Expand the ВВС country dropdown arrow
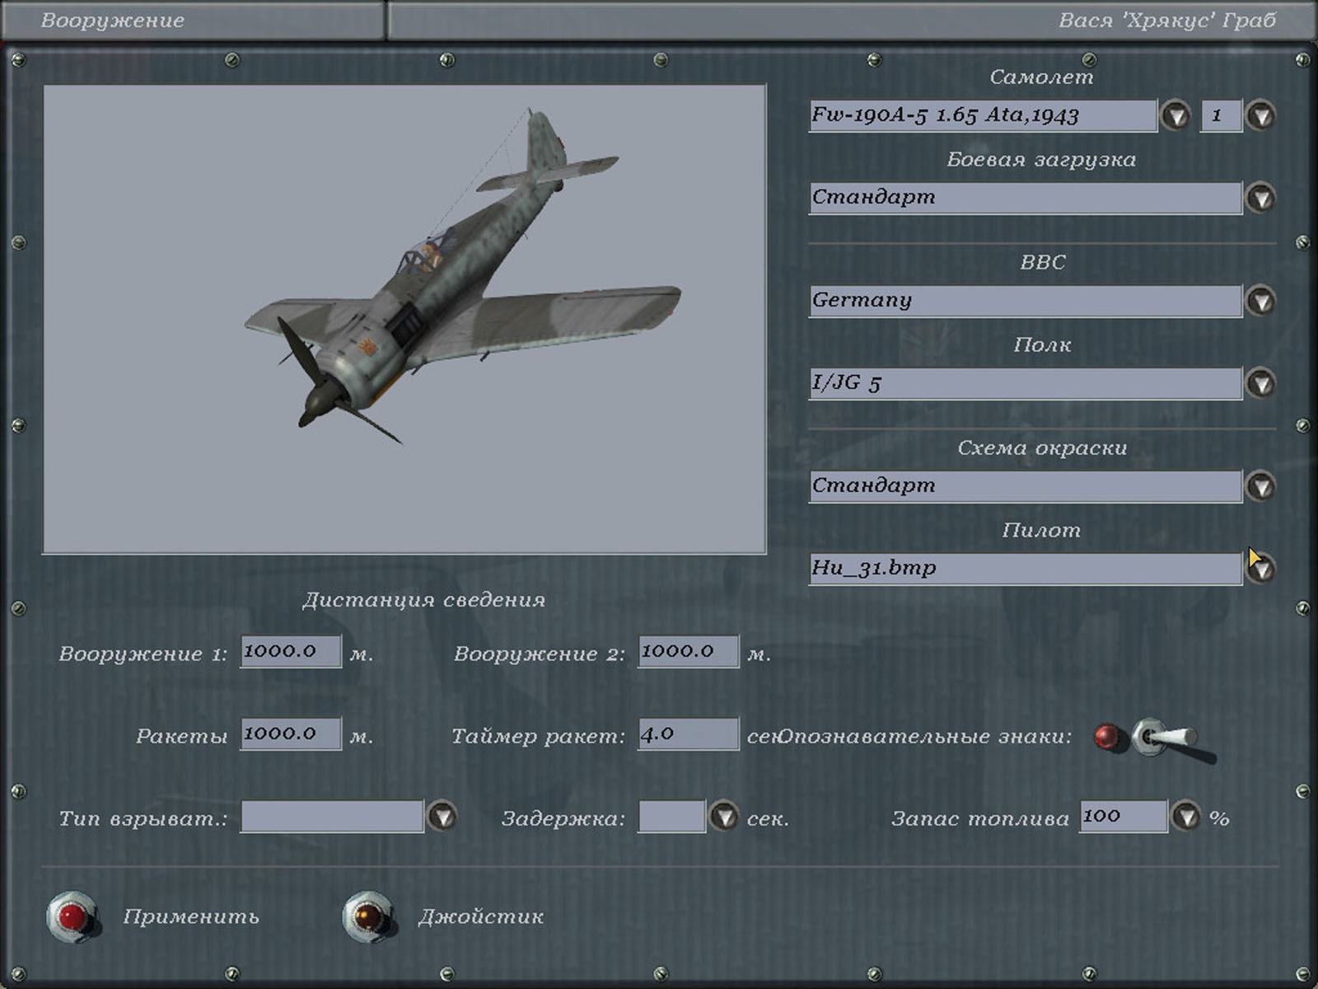Image resolution: width=1318 pixels, height=989 pixels. click(x=1261, y=301)
